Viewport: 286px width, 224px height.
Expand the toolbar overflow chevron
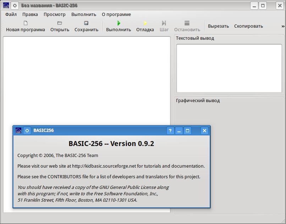tap(283, 26)
